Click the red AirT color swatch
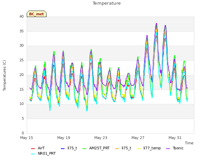This screenshot has height=160, width=214. (x=33, y=149)
